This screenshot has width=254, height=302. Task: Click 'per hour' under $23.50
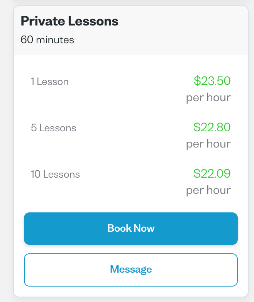pos(208,98)
